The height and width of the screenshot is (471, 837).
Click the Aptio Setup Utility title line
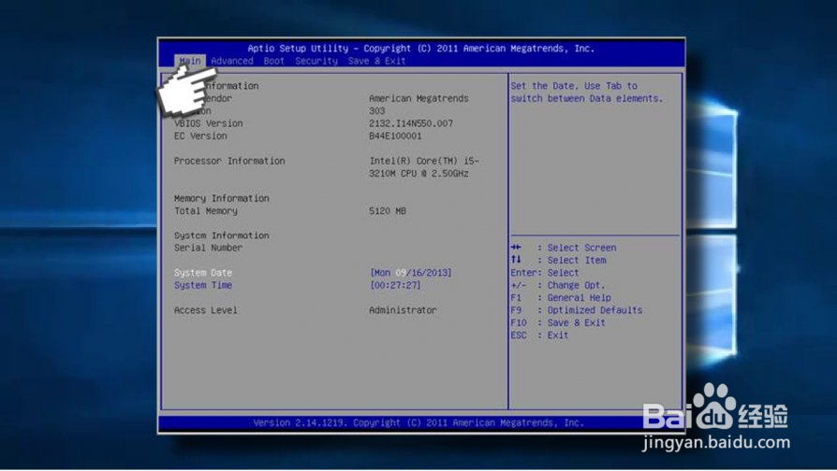(420, 49)
